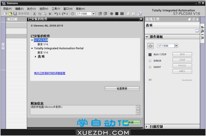Click 版本 V16 under S7-PLCSIM

pyautogui.click(x=43, y=44)
